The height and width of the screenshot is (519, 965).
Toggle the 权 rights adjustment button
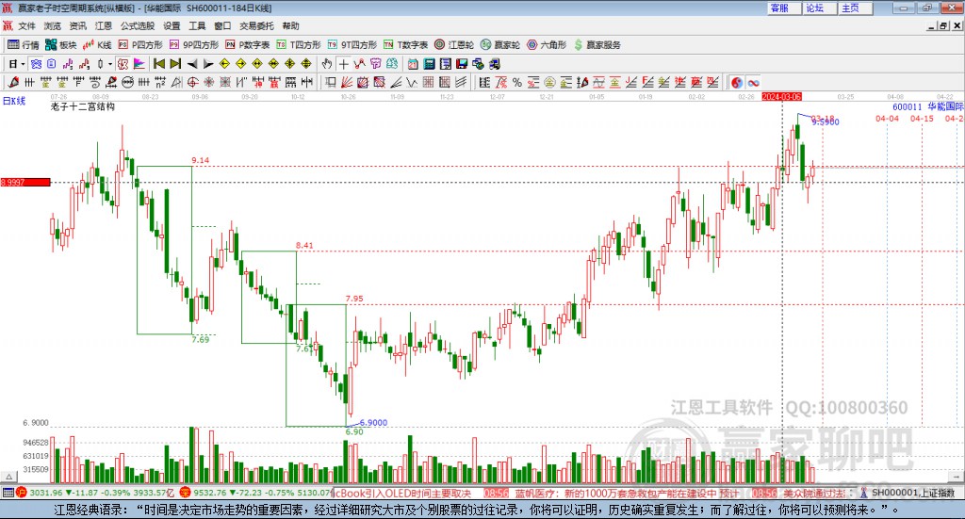(123, 64)
